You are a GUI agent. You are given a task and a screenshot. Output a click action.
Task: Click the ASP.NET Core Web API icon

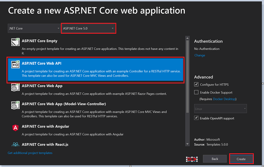click(x=15, y=65)
